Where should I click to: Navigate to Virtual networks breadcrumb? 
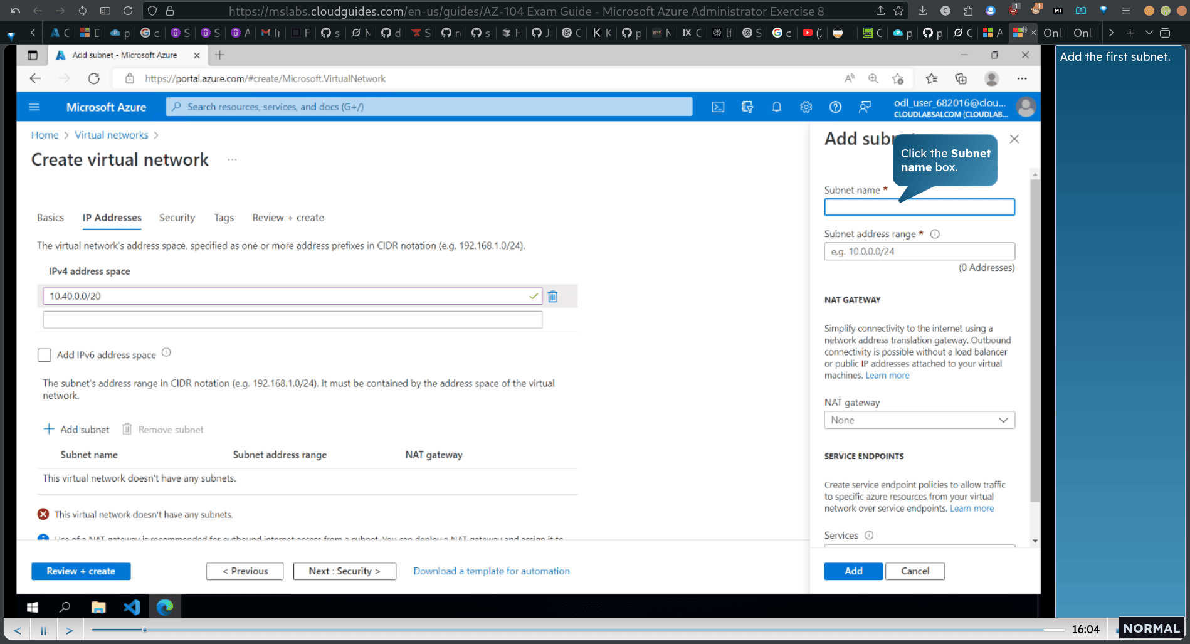pyautogui.click(x=112, y=135)
